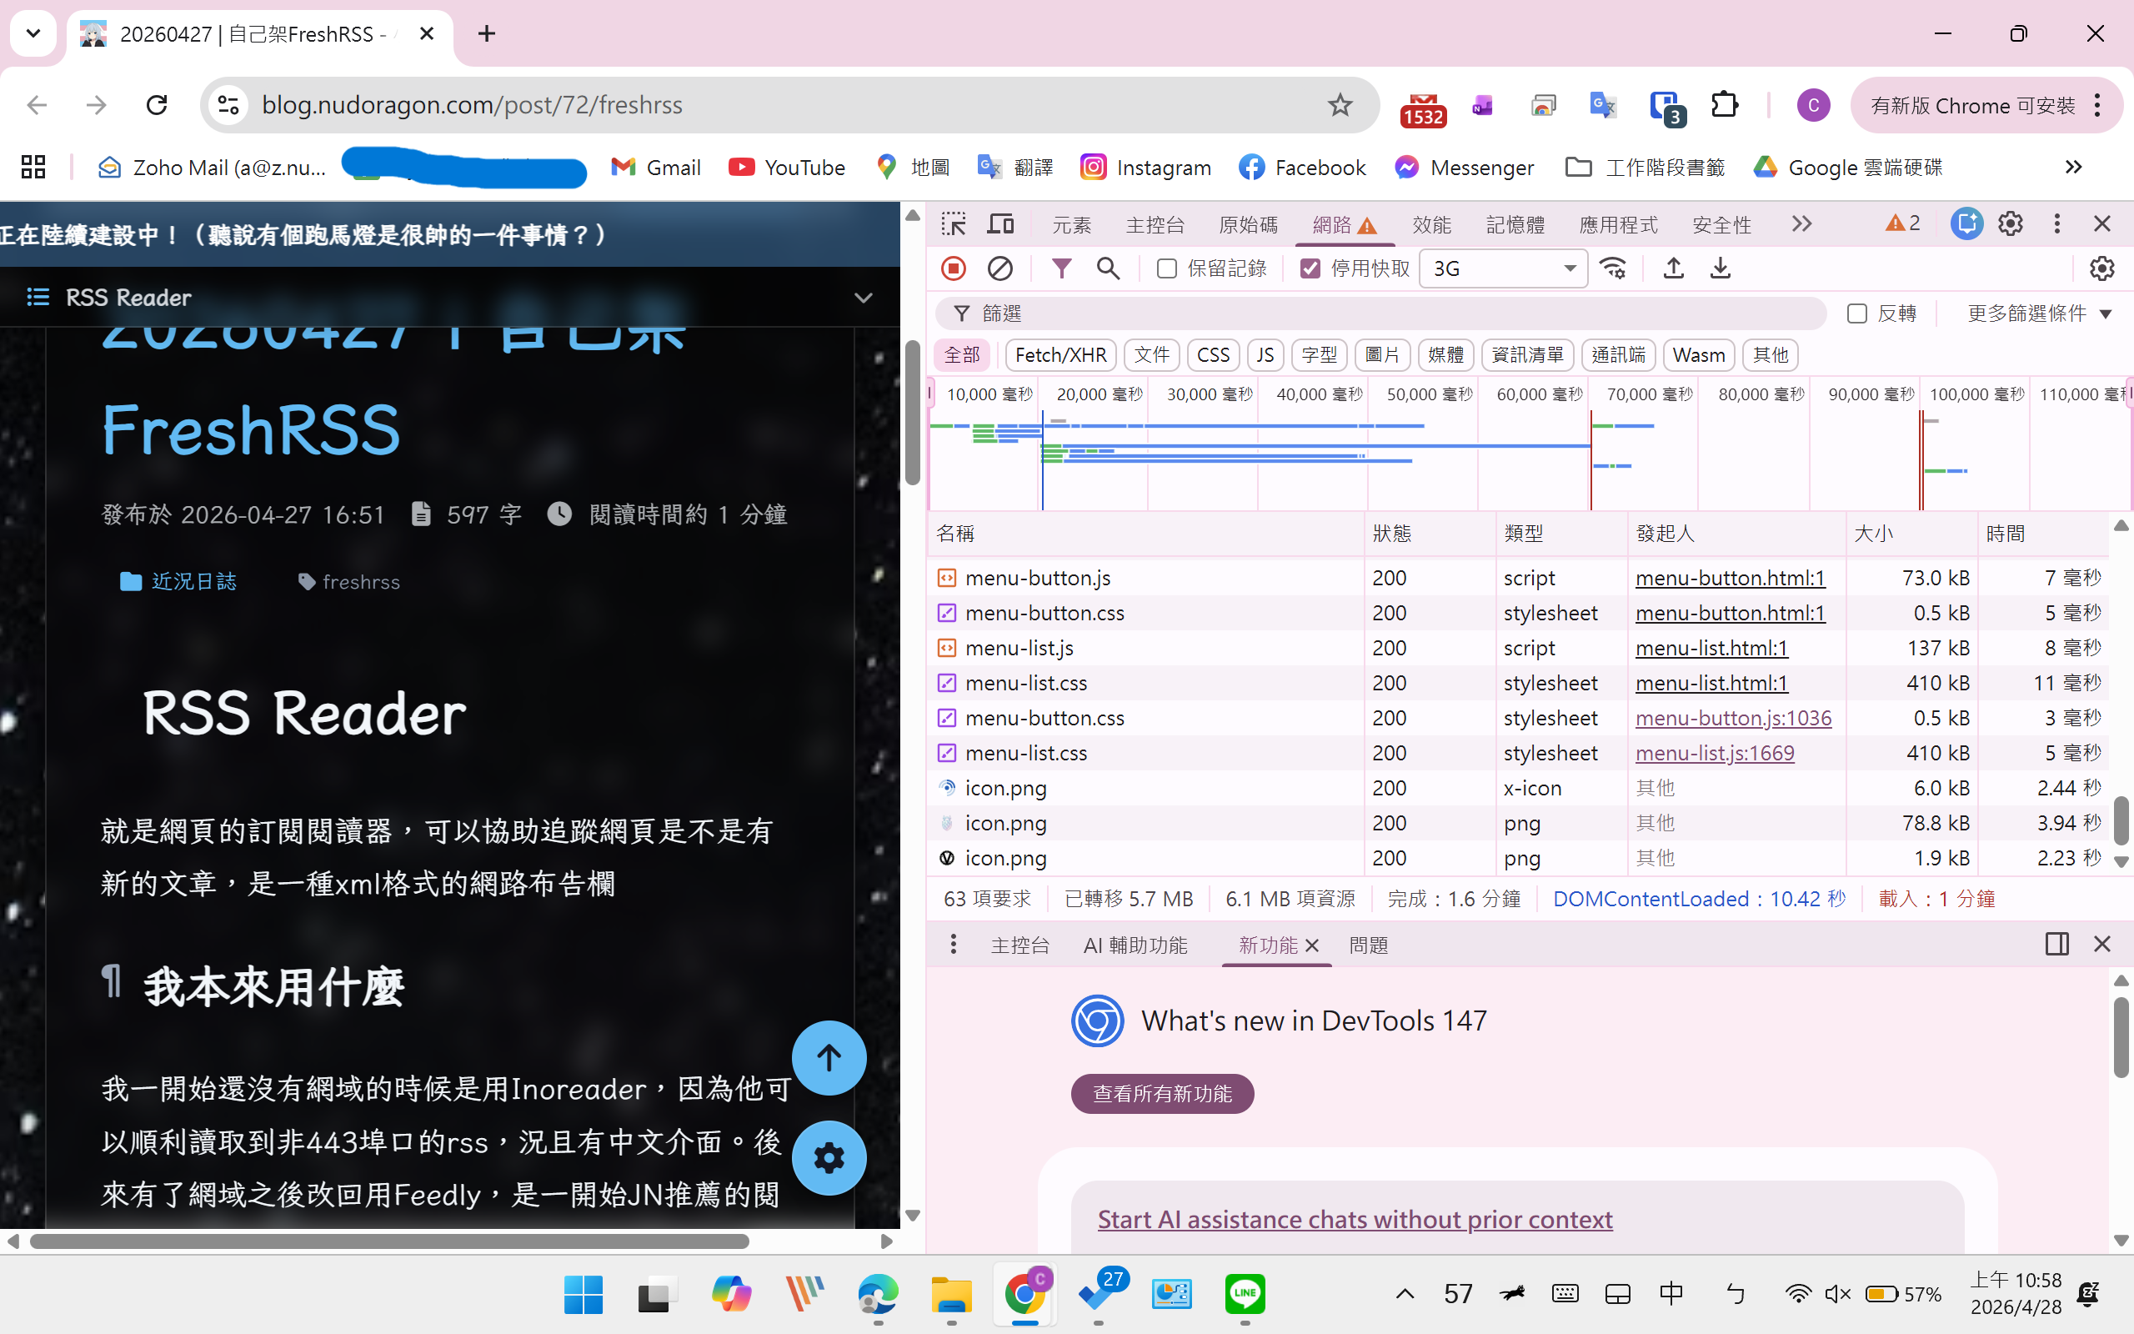Switch to the 效能 tab
This screenshot has height=1334, width=2134.
click(x=1431, y=224)
